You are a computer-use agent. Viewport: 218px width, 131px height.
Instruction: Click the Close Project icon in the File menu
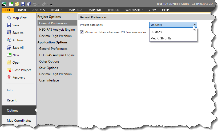[x=9, y=70]
